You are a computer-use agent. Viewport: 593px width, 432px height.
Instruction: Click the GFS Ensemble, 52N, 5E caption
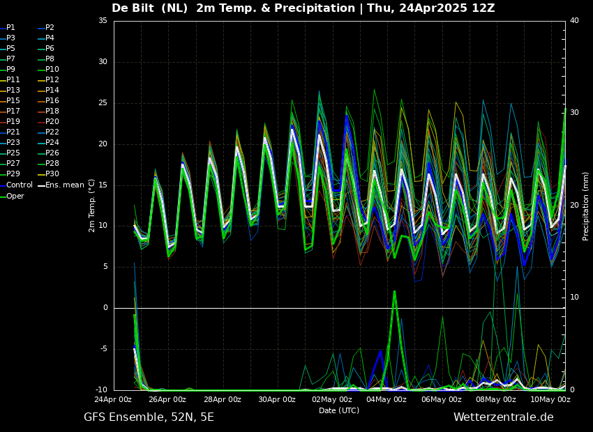tap(149, 417)
